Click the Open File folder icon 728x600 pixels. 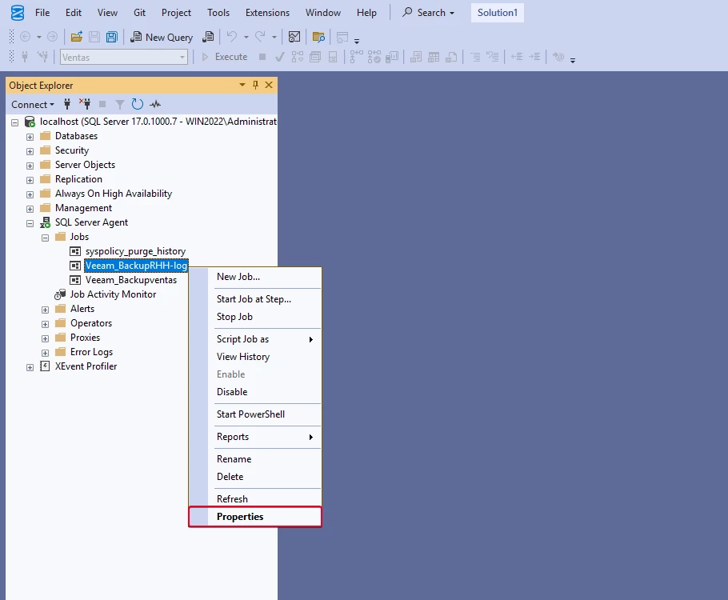click(x=77, y=37)
